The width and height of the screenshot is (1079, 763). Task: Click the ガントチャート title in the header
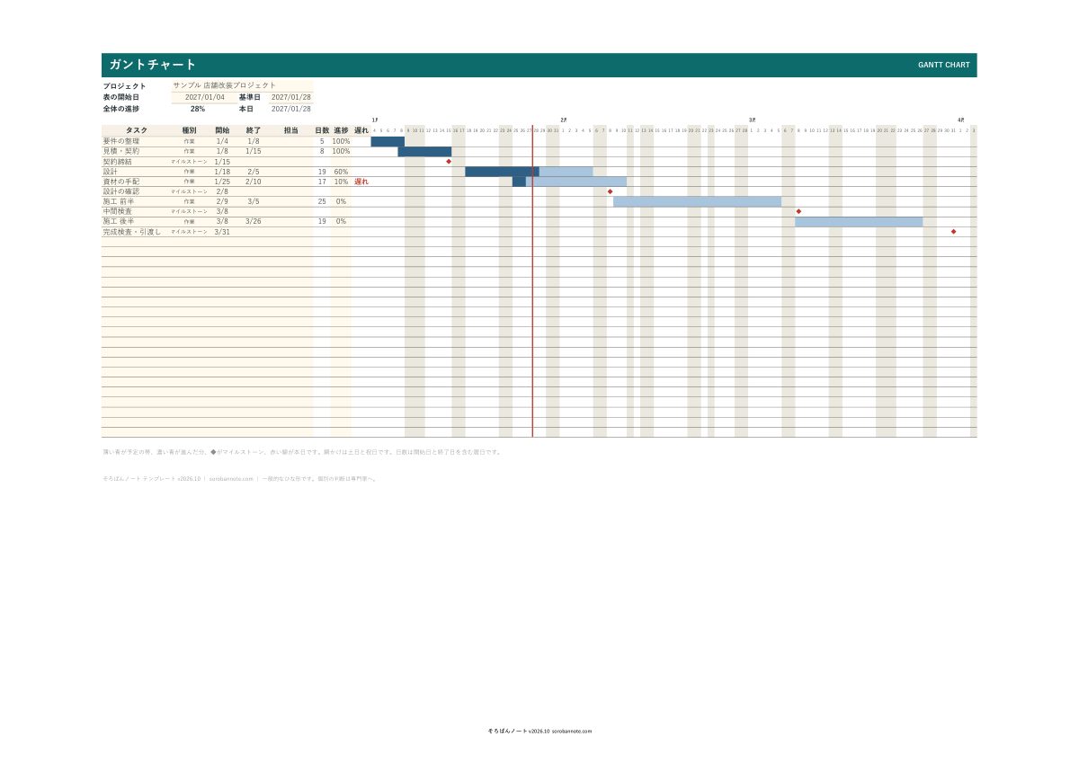click(152, 65)
